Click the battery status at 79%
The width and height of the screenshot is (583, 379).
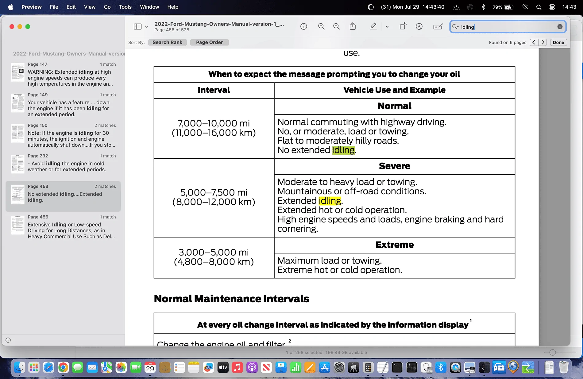click(x=503, y=7)
